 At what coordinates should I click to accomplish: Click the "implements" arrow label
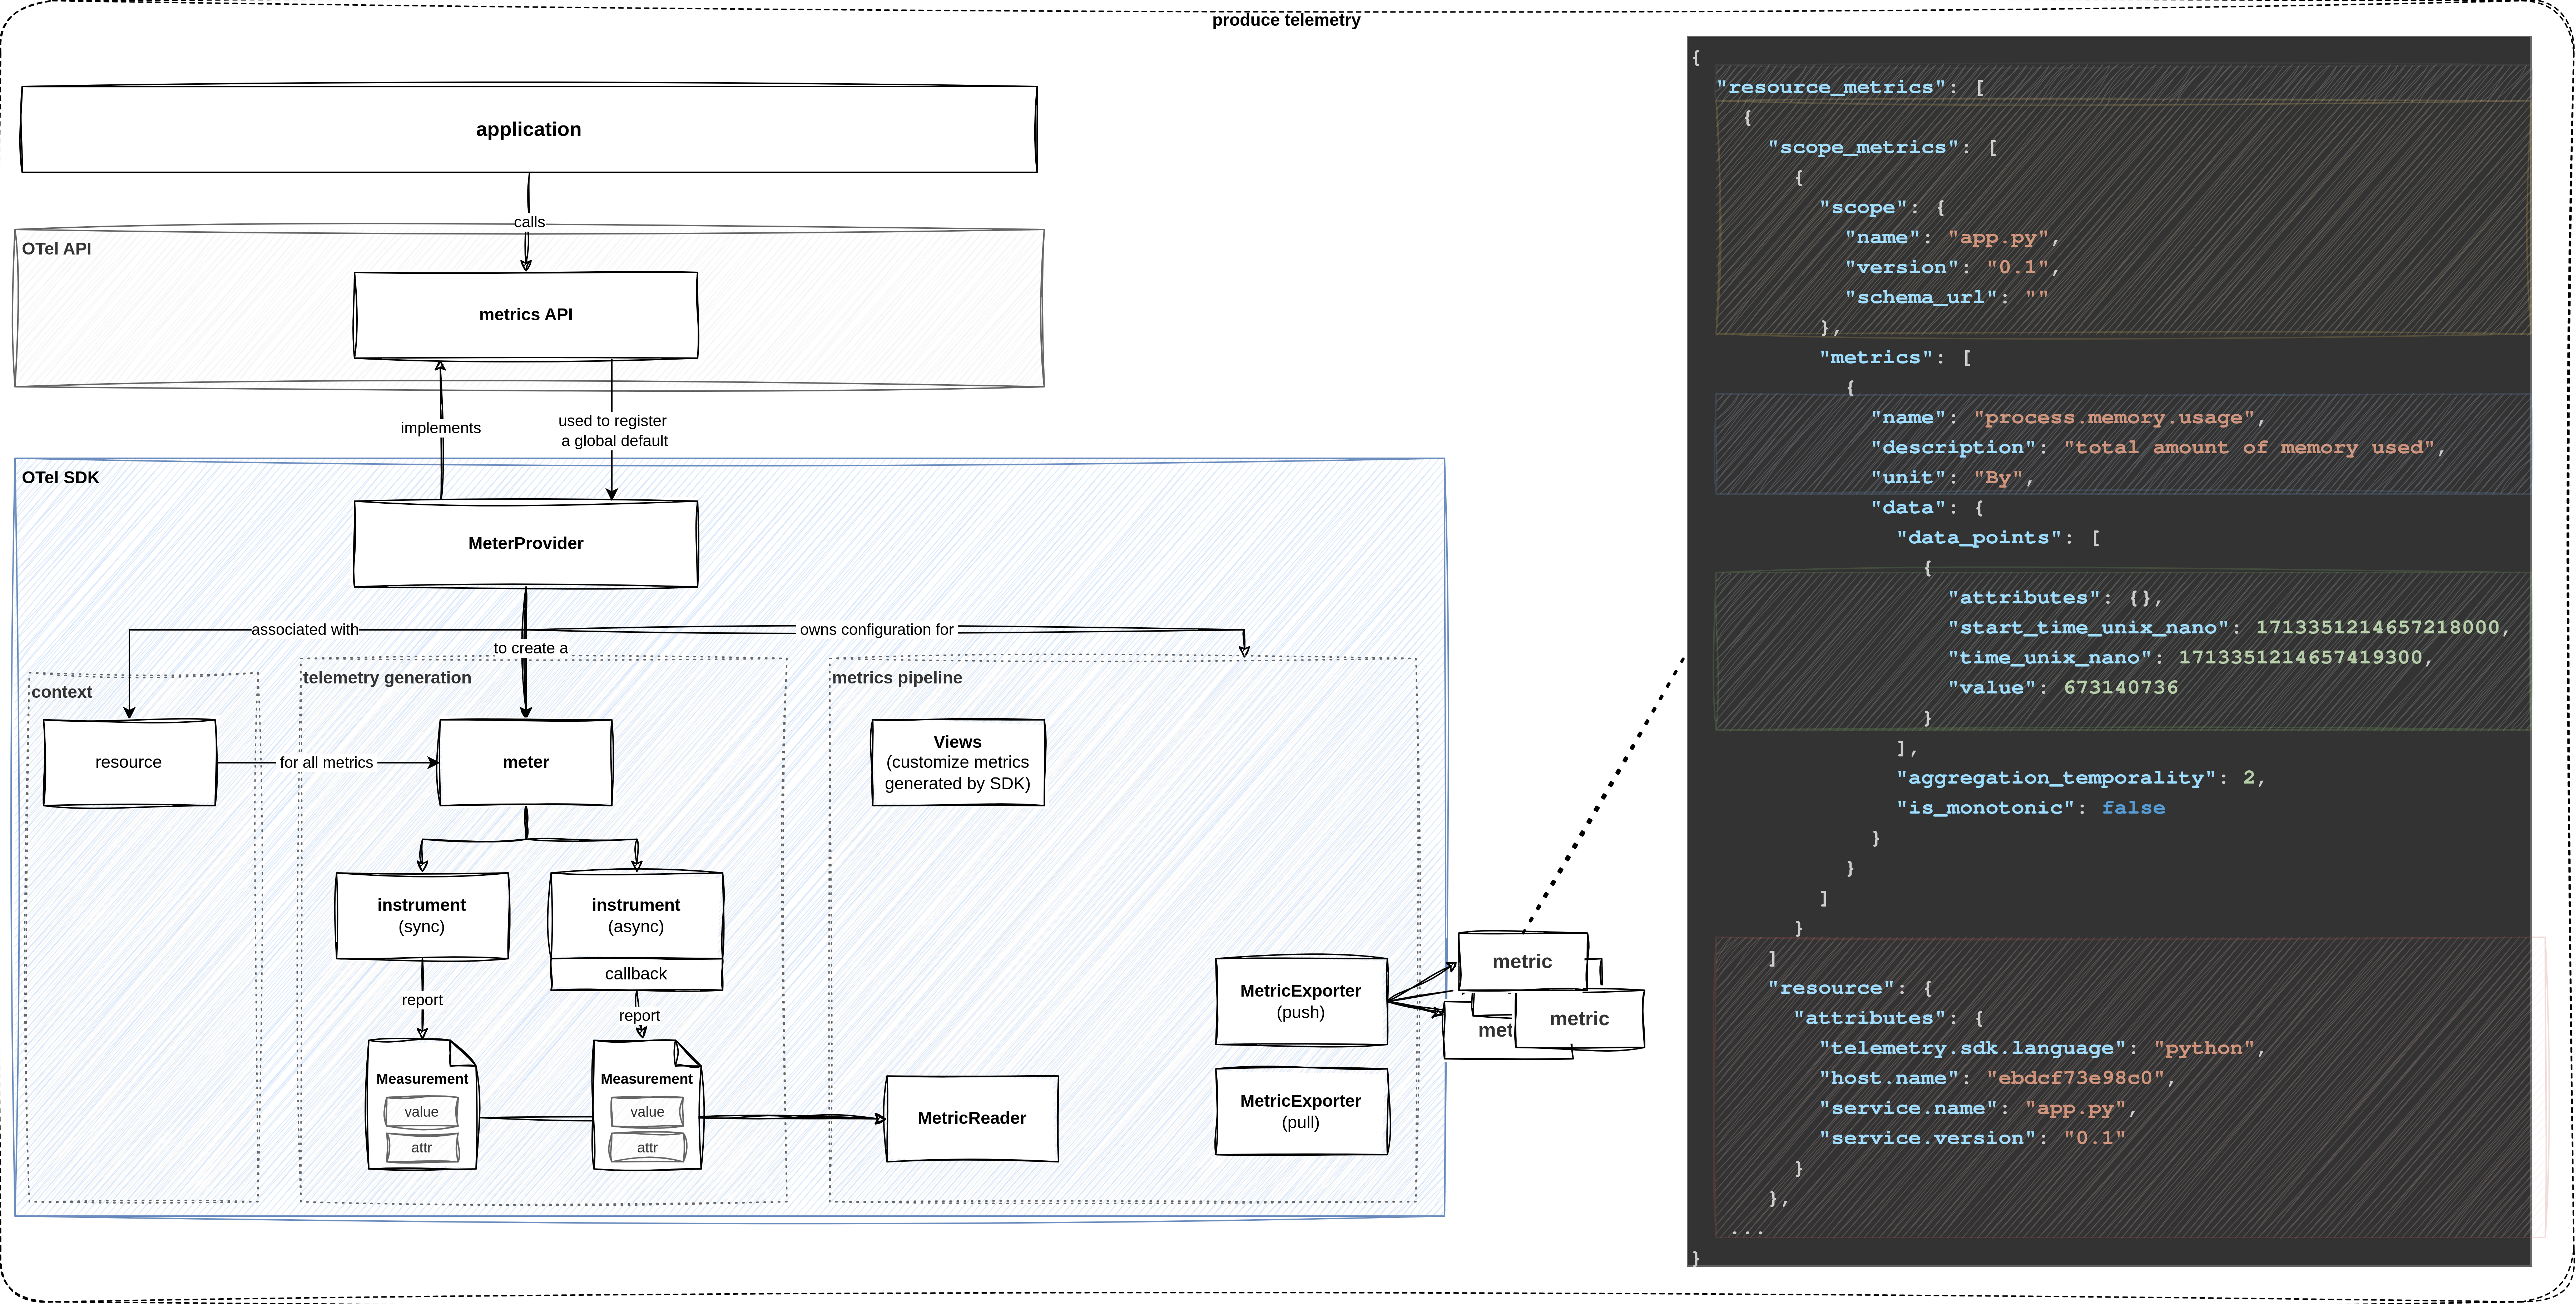441,428
